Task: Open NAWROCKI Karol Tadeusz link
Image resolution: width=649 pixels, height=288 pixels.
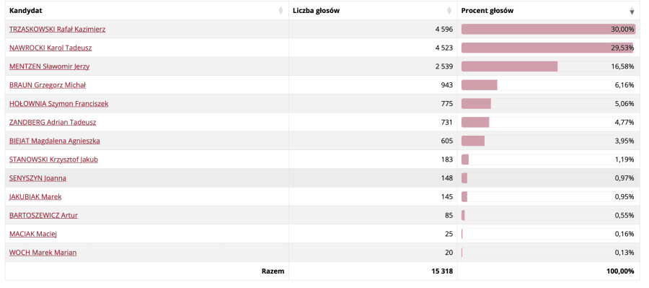Action: 50,48
